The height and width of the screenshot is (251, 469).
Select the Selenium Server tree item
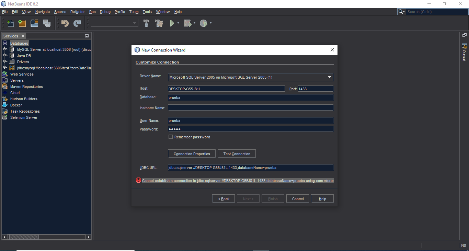24,117
